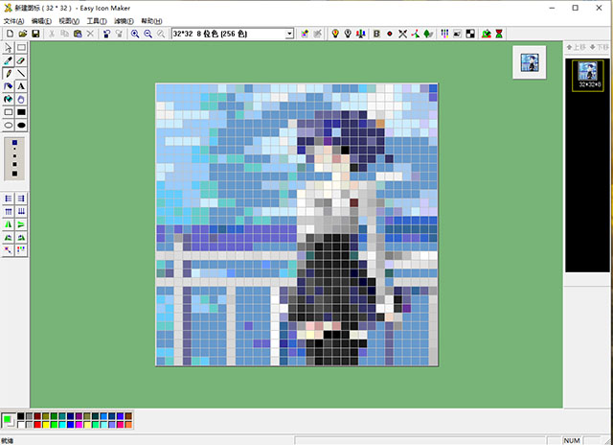Select the eraser tool
This screenshot has width=613, height=445.
[21, 60]
